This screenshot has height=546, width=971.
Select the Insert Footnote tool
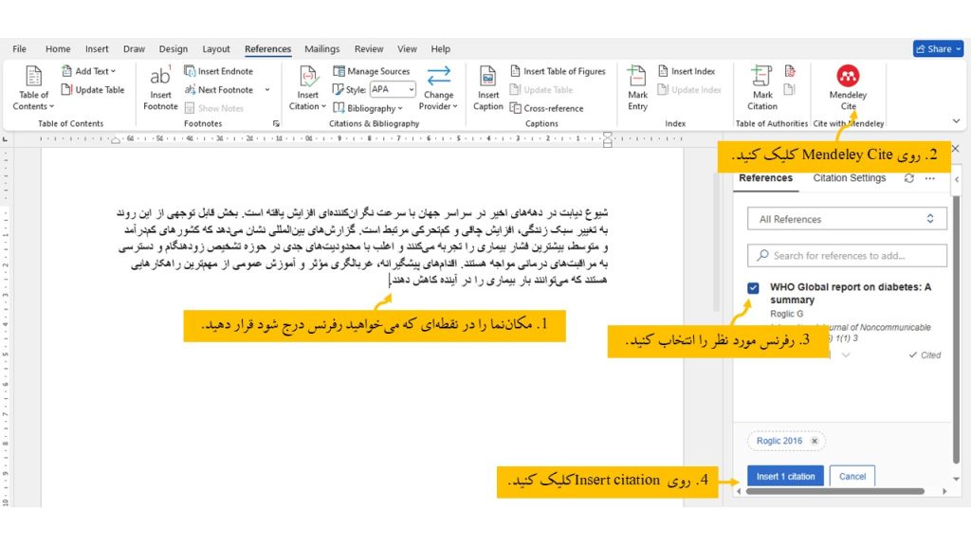pos(160,85)
